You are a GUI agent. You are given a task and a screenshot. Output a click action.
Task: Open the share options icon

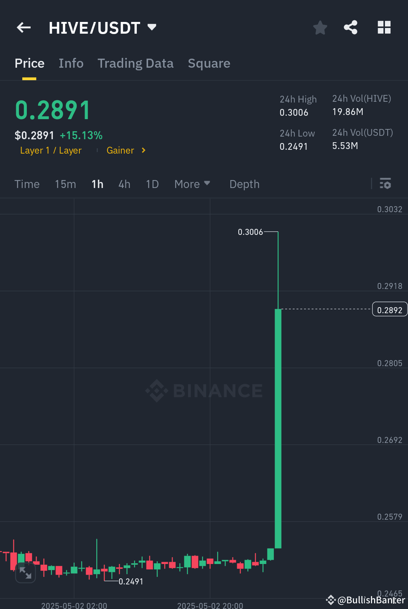pyautogui.click(x=351, y=27)
